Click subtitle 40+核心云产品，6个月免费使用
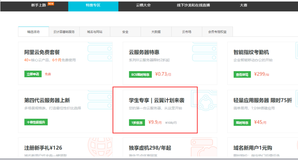 (50, 60)
